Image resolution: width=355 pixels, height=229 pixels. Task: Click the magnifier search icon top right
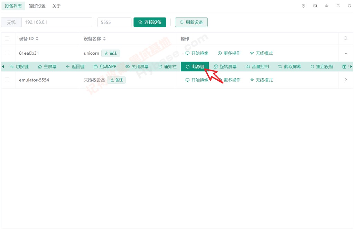[x=349, y=6]
